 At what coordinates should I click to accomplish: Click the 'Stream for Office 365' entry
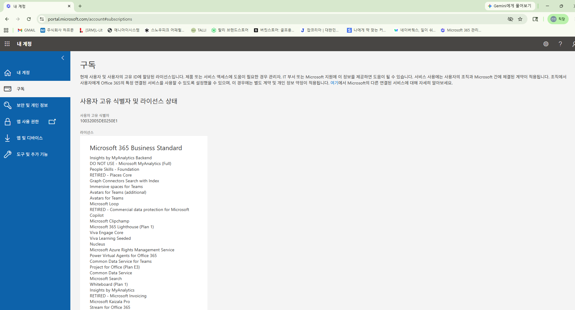tap(110, 308)
